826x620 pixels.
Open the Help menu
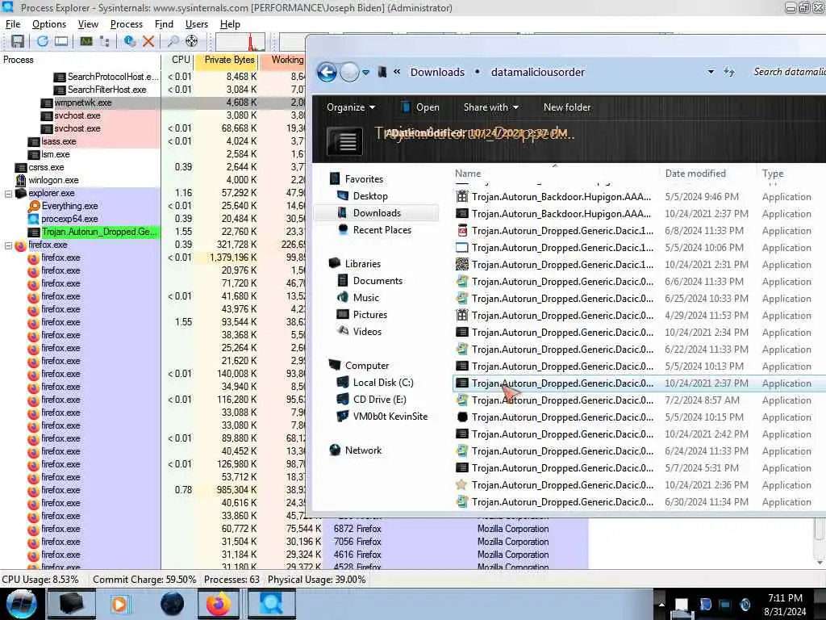(230, 24)
